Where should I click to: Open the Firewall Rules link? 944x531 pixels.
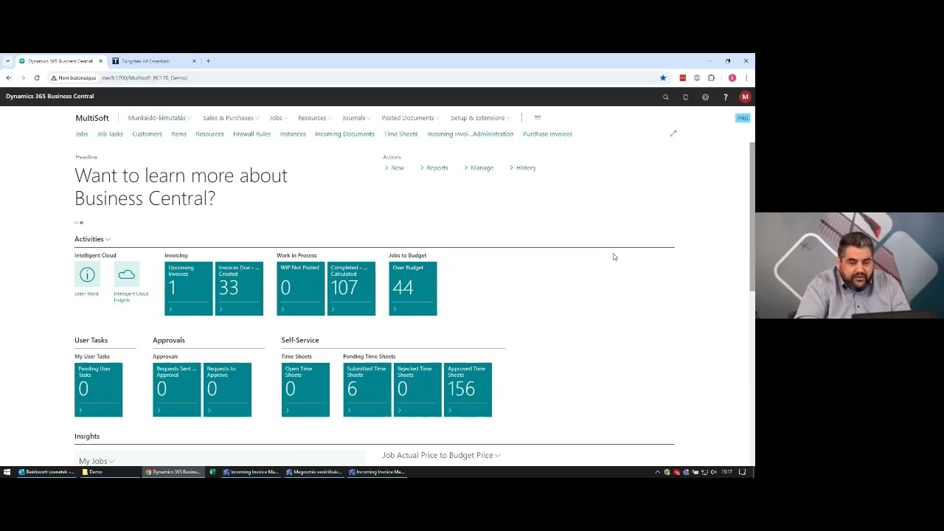click(x=251, y=134)
